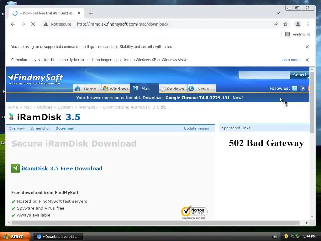The width and height of the screenshot is (321, 241).
Task: Click the scroll right arrow
Action: click(x=307, y=222)
